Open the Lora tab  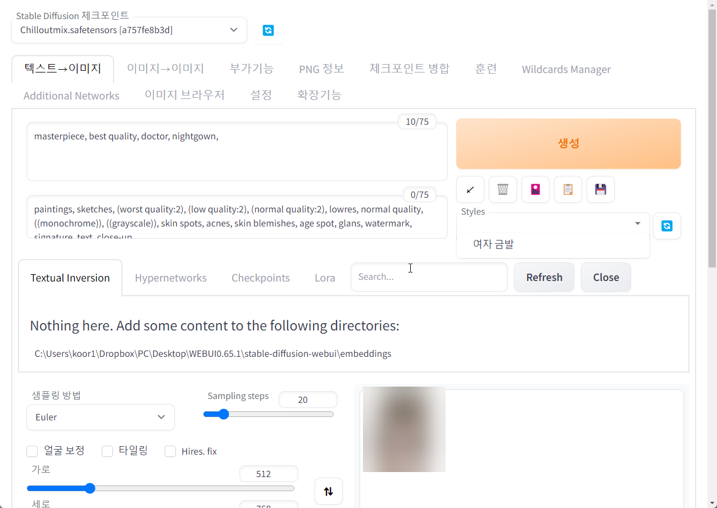click(325, 277)
